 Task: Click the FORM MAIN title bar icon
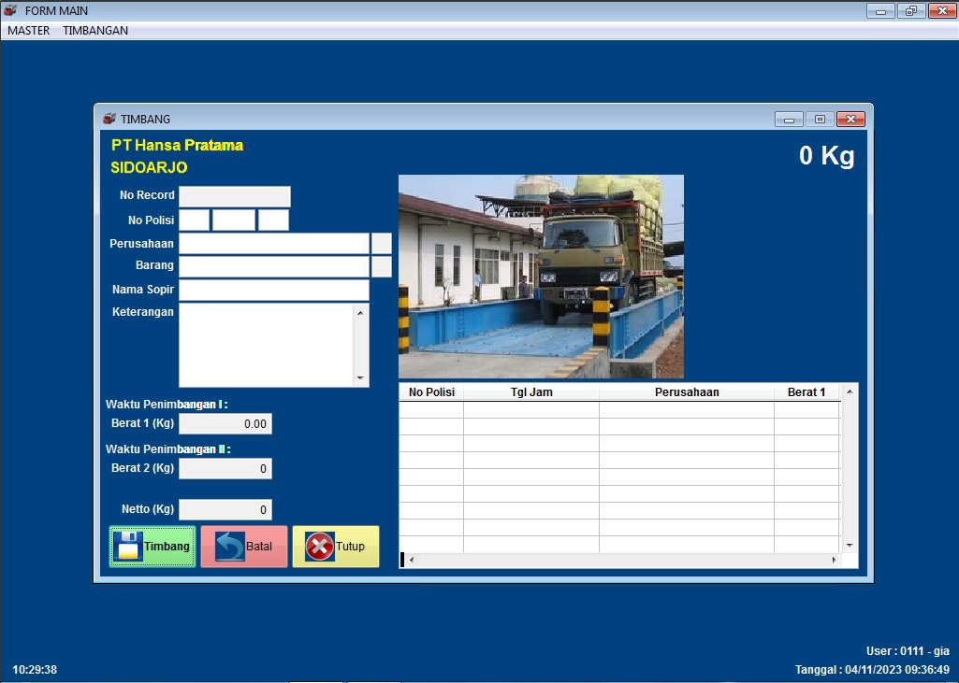click(10, 10)
